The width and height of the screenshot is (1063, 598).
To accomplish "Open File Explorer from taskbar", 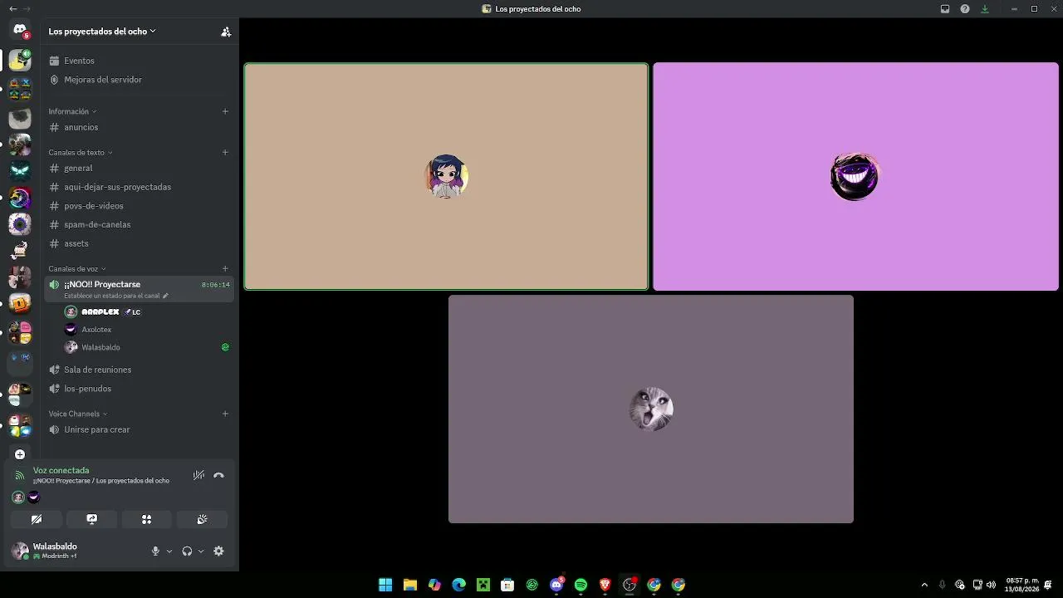I will tap(409, 585).
